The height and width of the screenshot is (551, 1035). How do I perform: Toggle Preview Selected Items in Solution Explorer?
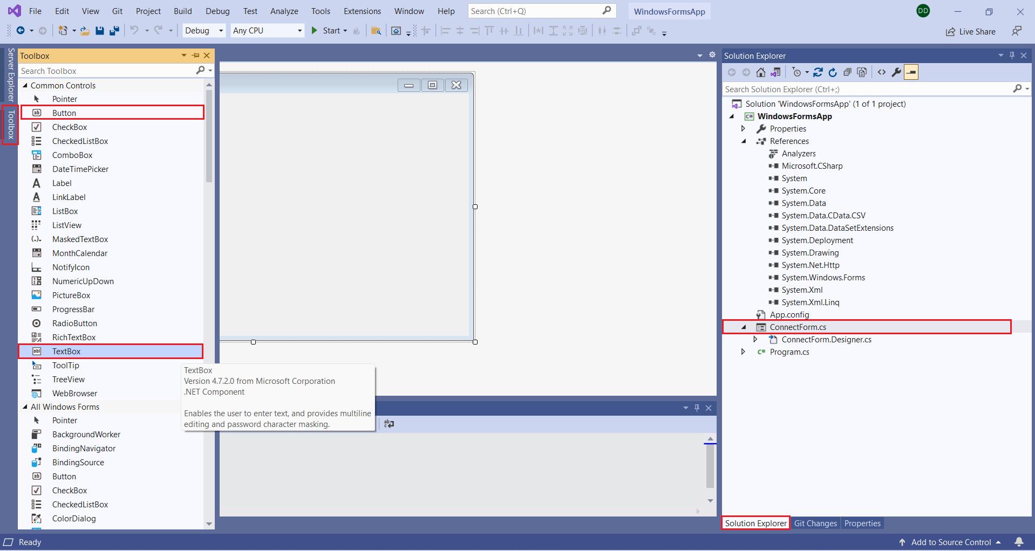(911, 72)
